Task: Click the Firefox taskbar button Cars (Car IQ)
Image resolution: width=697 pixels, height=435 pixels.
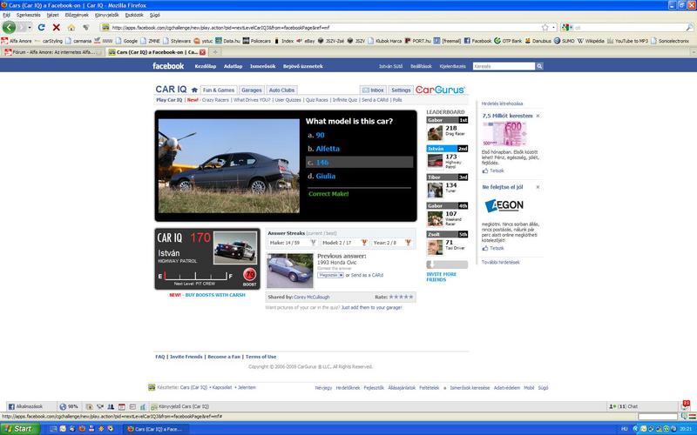Action: coord(155,429)
